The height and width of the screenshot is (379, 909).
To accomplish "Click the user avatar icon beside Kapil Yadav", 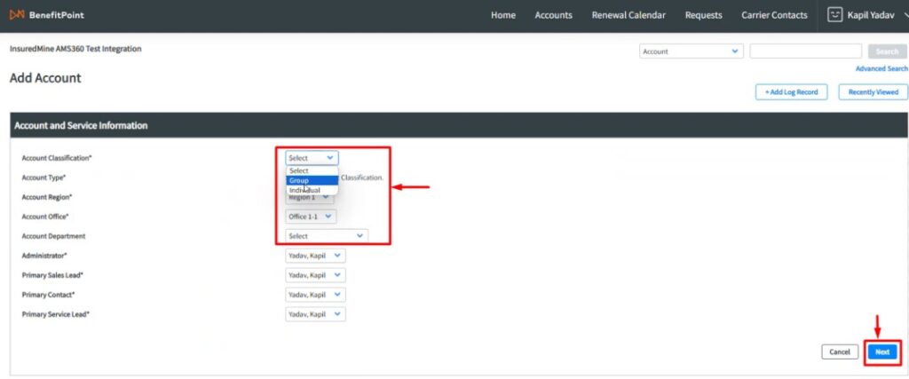I will [x=834, y=15].
